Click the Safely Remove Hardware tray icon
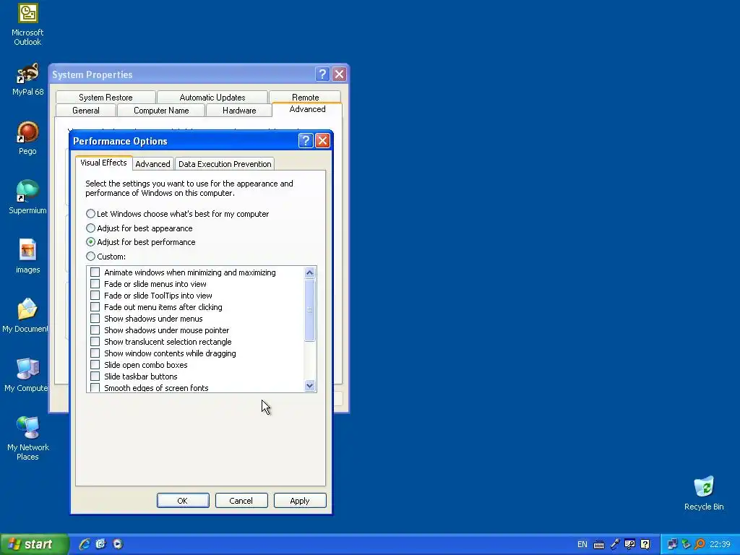The height and width of the screenshot is (555, 740). tap(686, 544)
